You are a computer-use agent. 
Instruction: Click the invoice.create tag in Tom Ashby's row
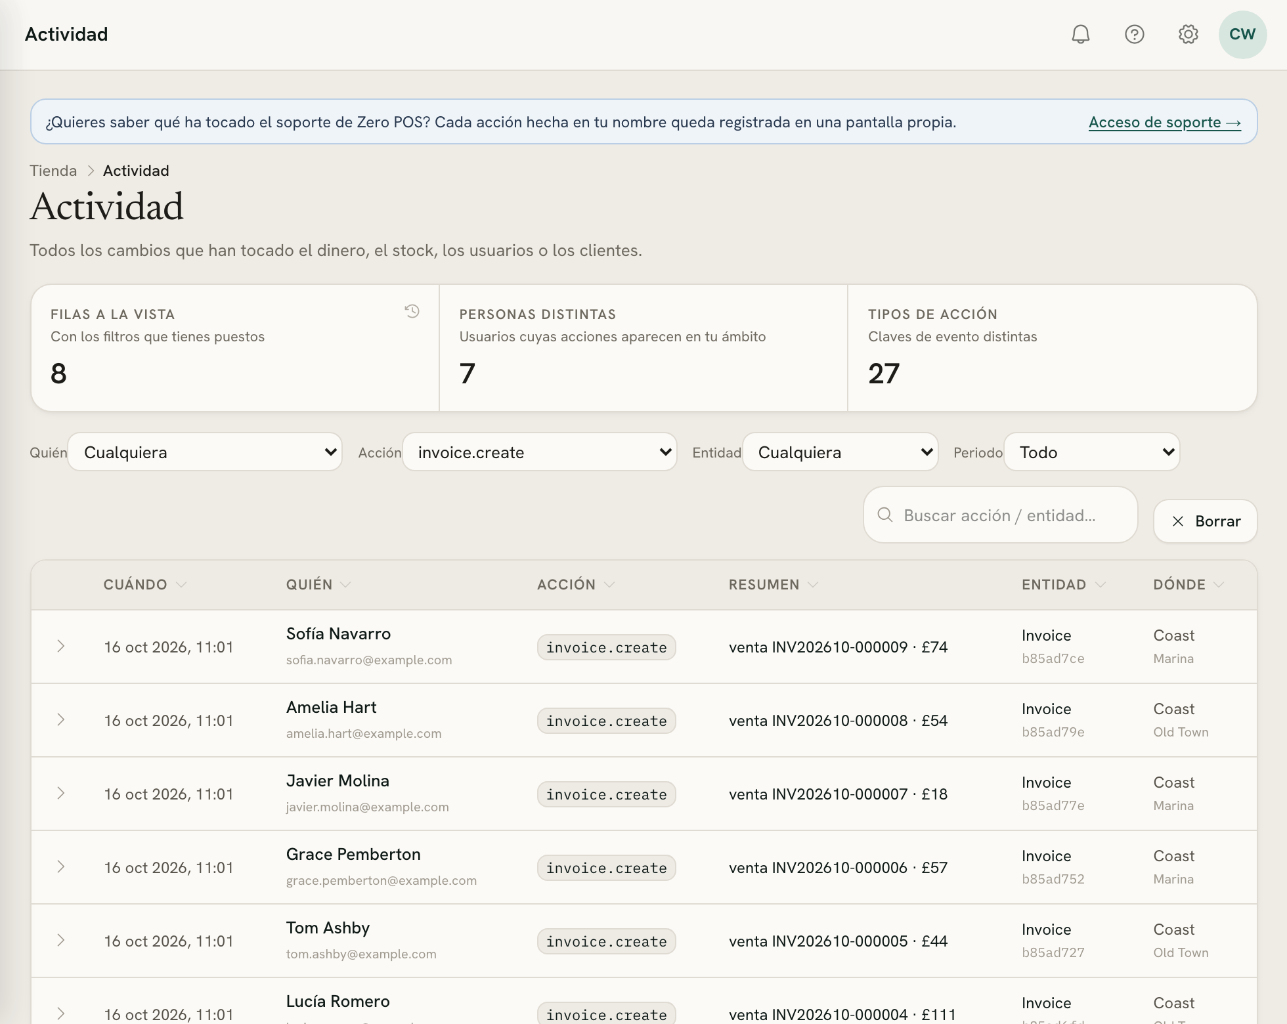pos(607,941)
